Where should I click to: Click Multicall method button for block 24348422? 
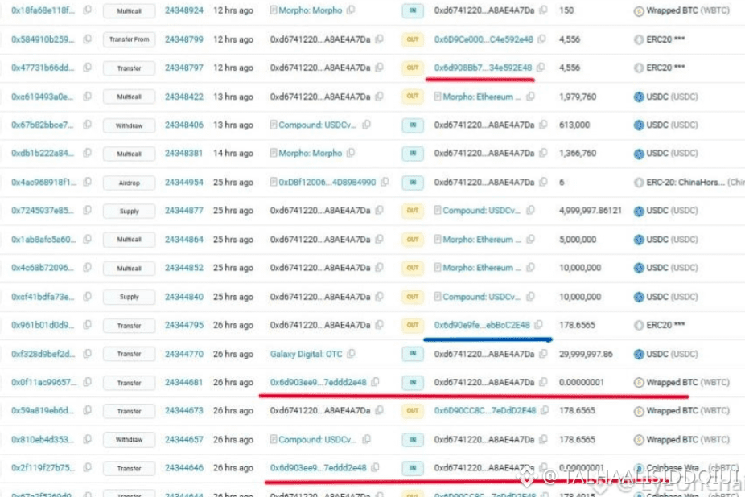point(130,97)
